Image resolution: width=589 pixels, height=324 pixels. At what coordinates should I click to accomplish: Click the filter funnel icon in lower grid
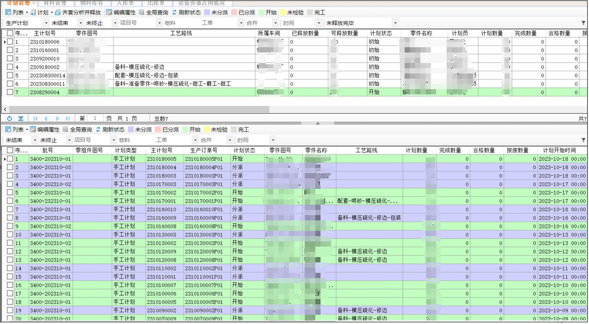point(584,140)
